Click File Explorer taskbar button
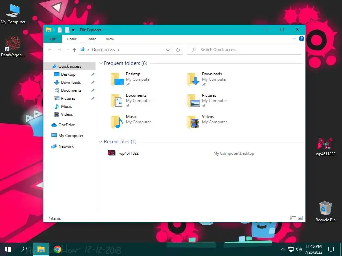Image resolution: width=342 pixels, height=256 pixels. coord(41,249)
